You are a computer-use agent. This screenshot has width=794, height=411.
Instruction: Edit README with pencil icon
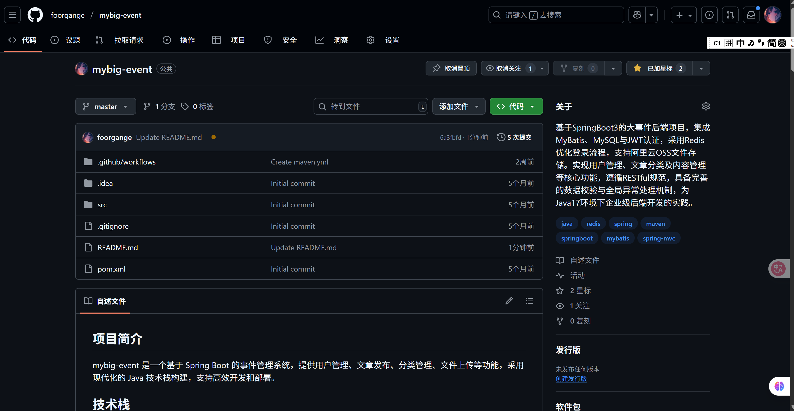click(x=509, y=301)
